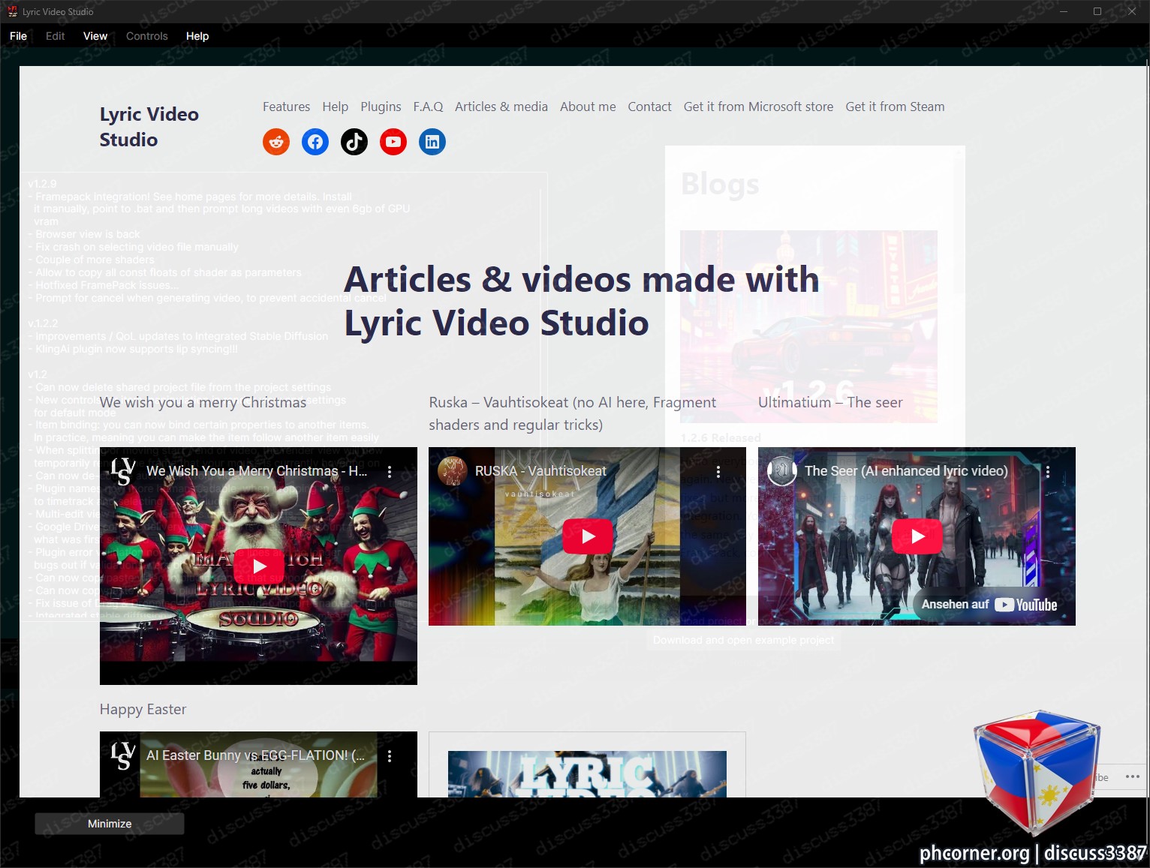Open the File menu
Image resolution: width=1150 pixels, height=868 pixels.
19,36
